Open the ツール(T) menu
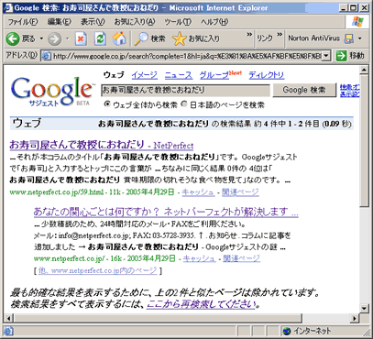Image resolution: width=373 pixels, height=339 pixels. point(178,22)
